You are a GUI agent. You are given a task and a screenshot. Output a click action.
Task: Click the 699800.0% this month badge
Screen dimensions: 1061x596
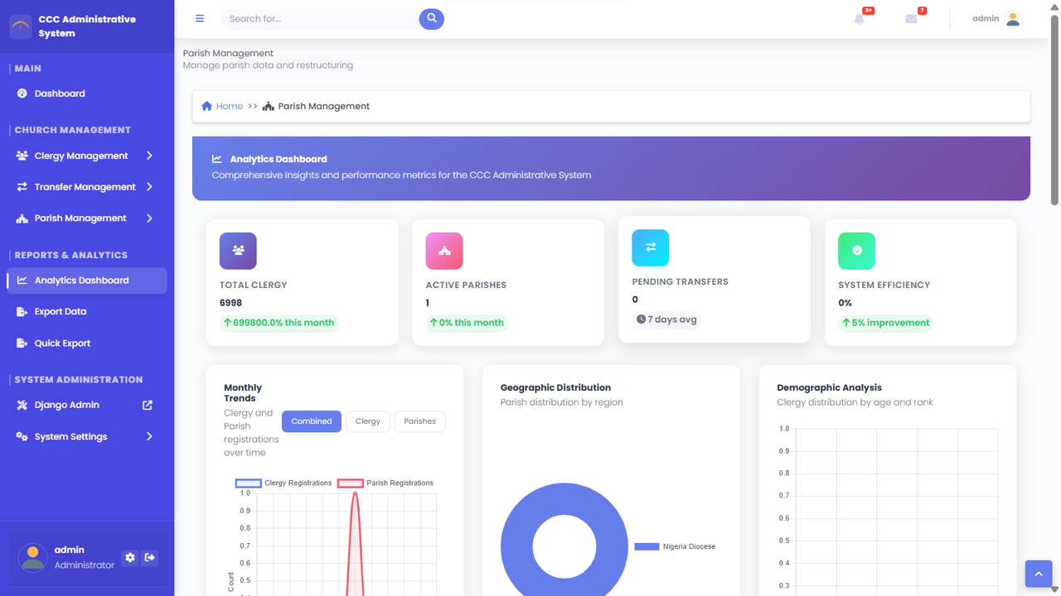(279, 323)
